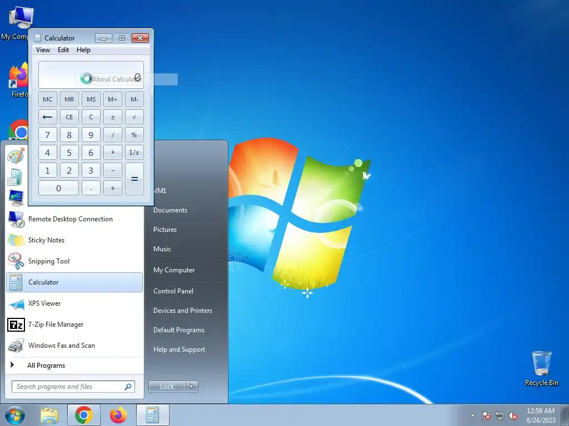Open Windows Fax and Scan
Viewport: 569px width, 426px height.
click(74, 345)
